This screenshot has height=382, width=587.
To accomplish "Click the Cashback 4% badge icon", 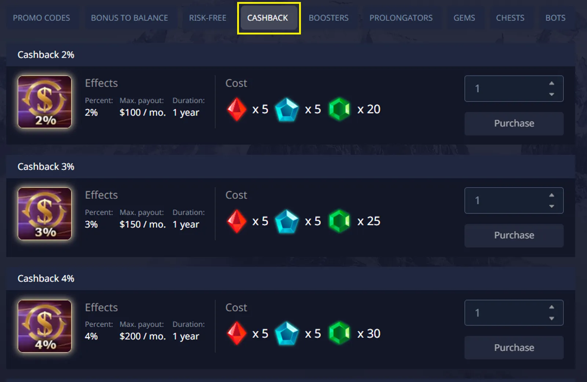I will coord(45,326).
